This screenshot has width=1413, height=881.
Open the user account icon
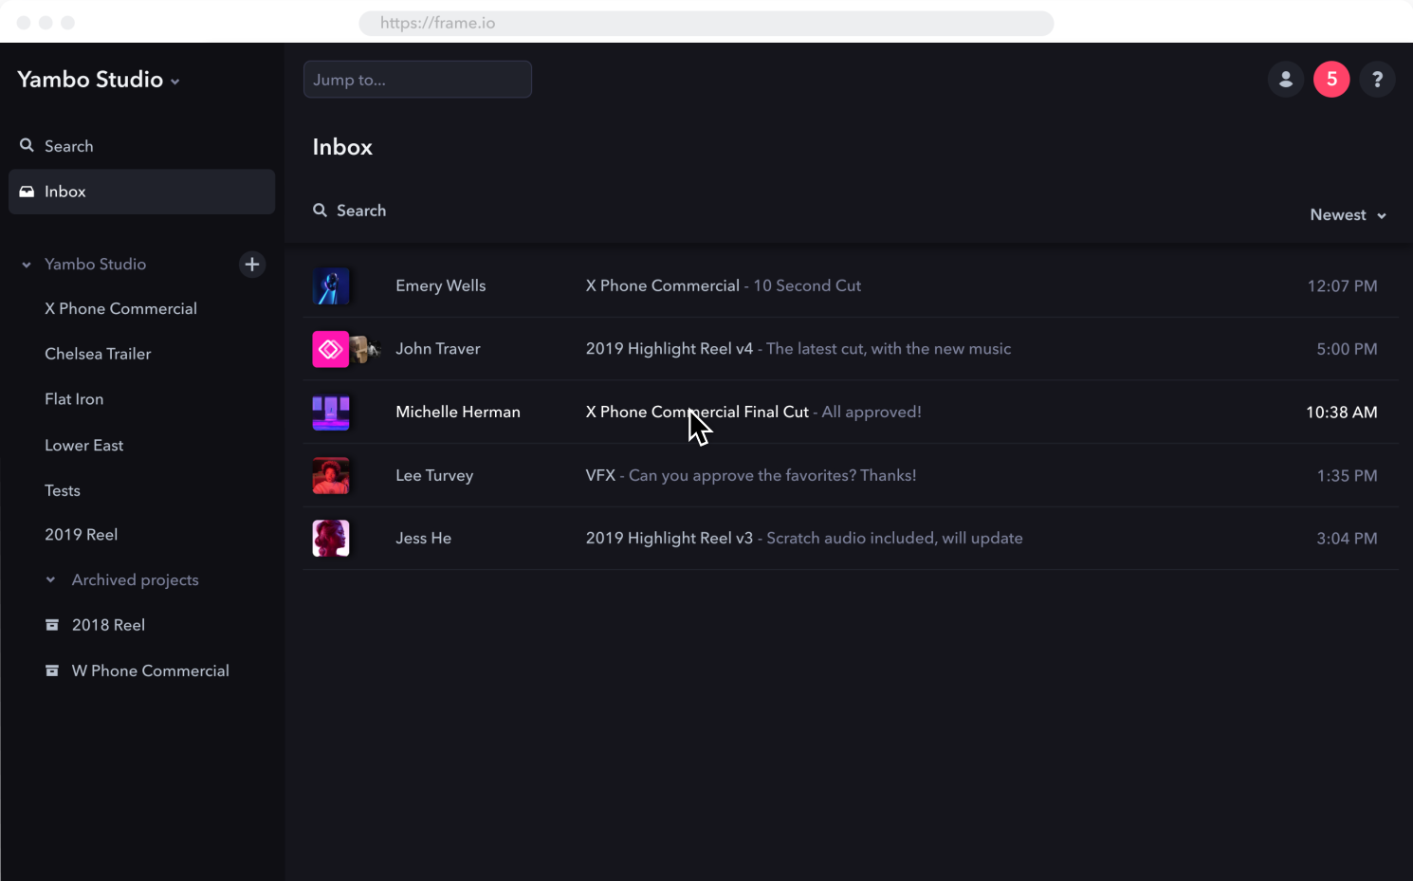pos(1286,80)
